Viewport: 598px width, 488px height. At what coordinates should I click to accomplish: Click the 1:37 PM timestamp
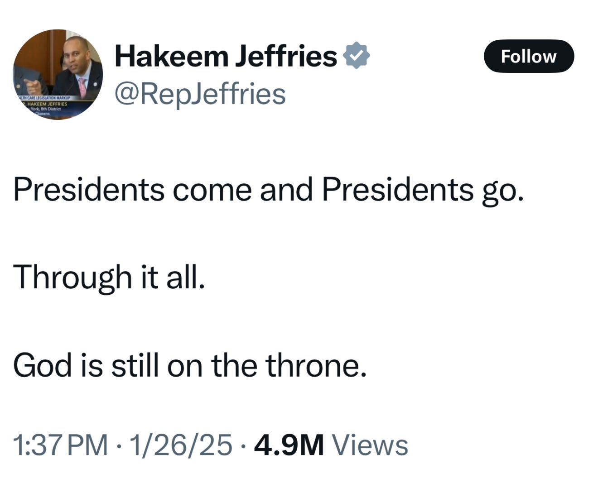61,445
